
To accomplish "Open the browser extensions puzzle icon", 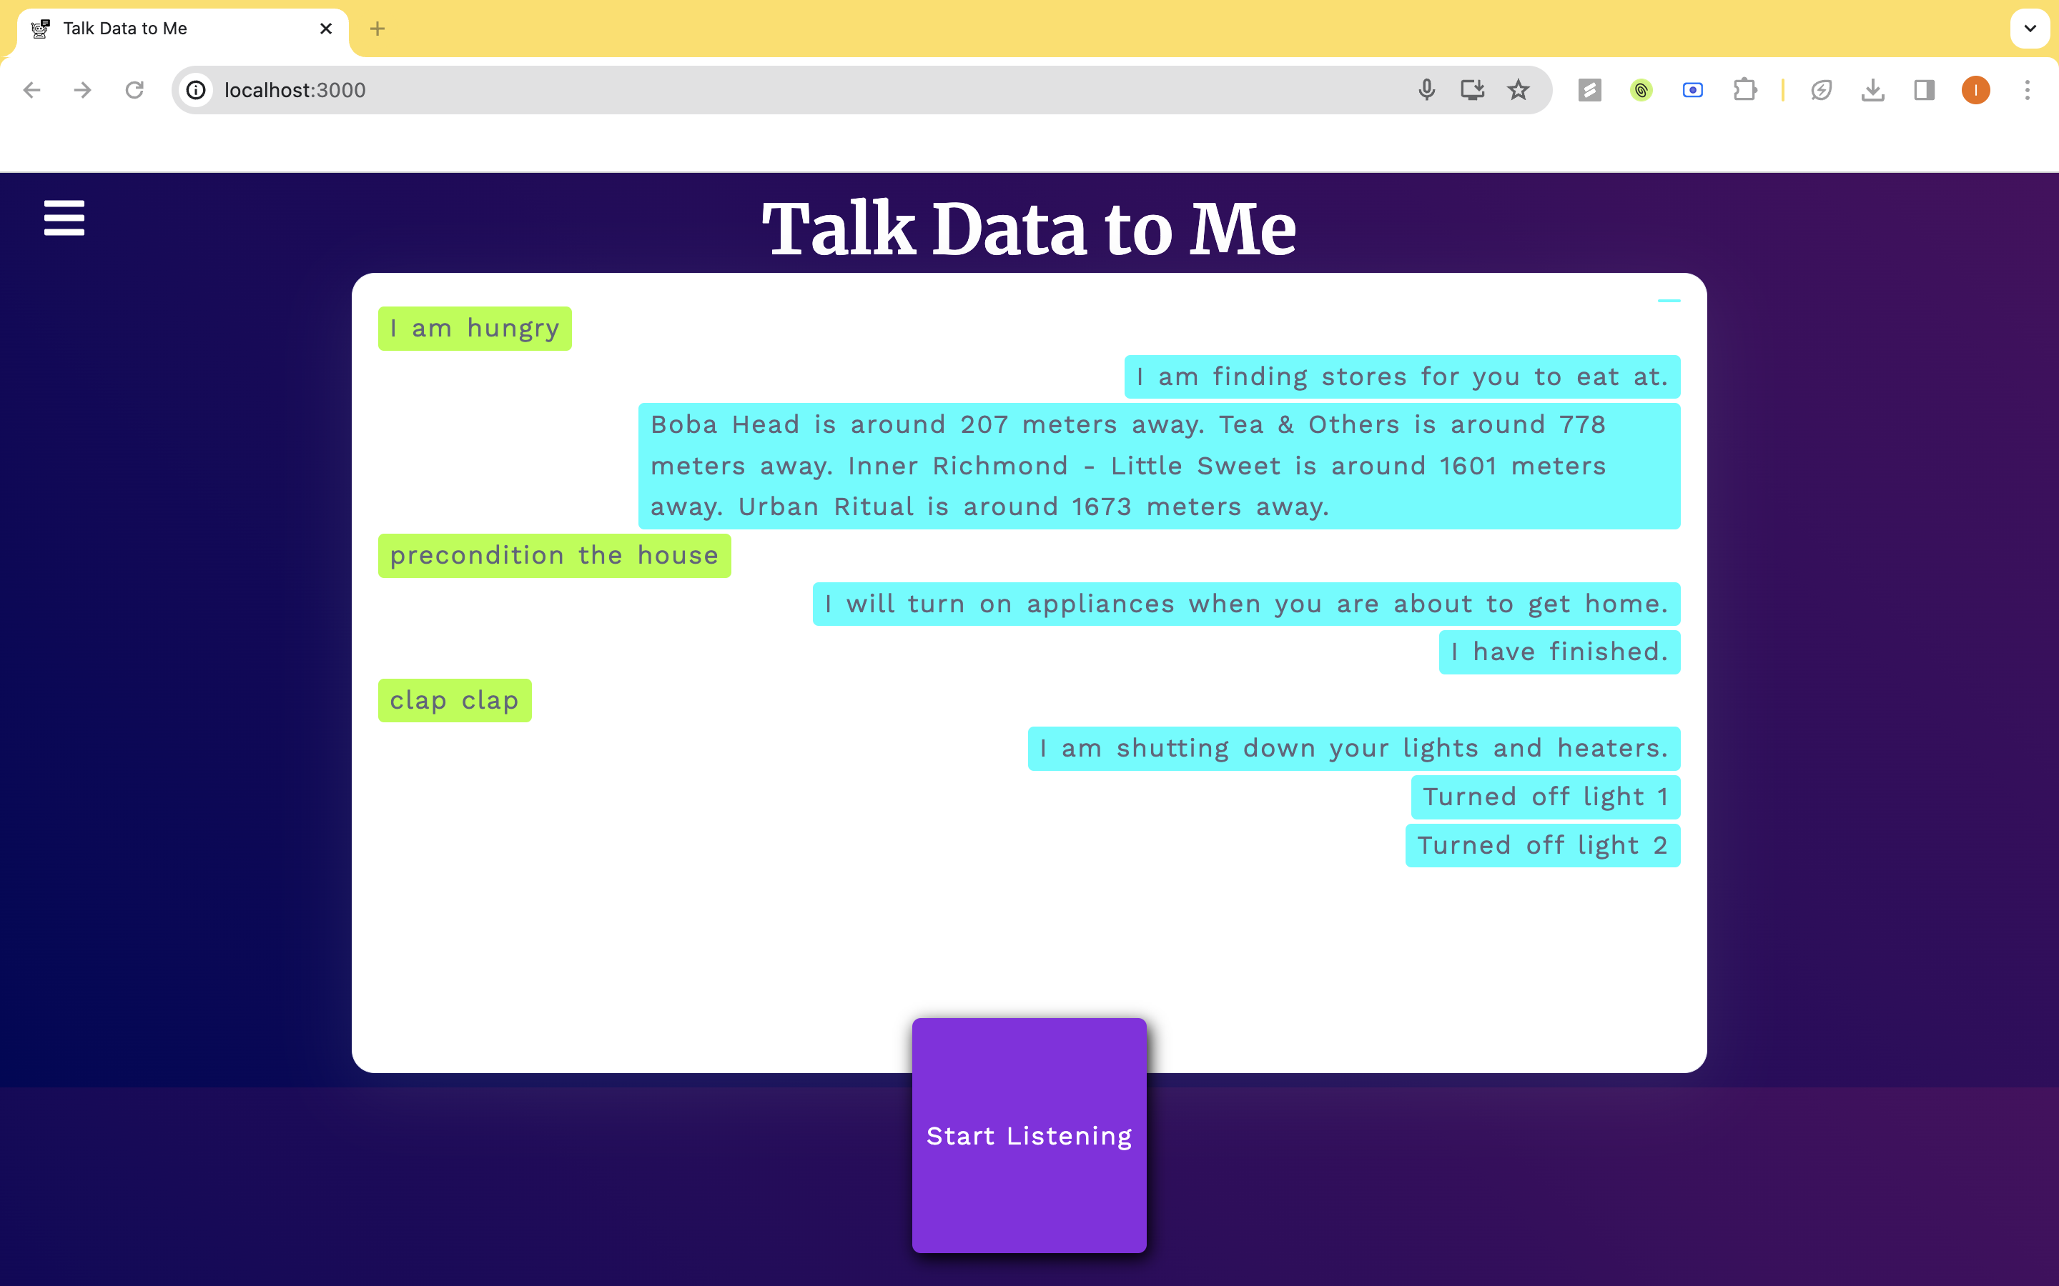I will pyautogui.click(x=1745, y=90).
